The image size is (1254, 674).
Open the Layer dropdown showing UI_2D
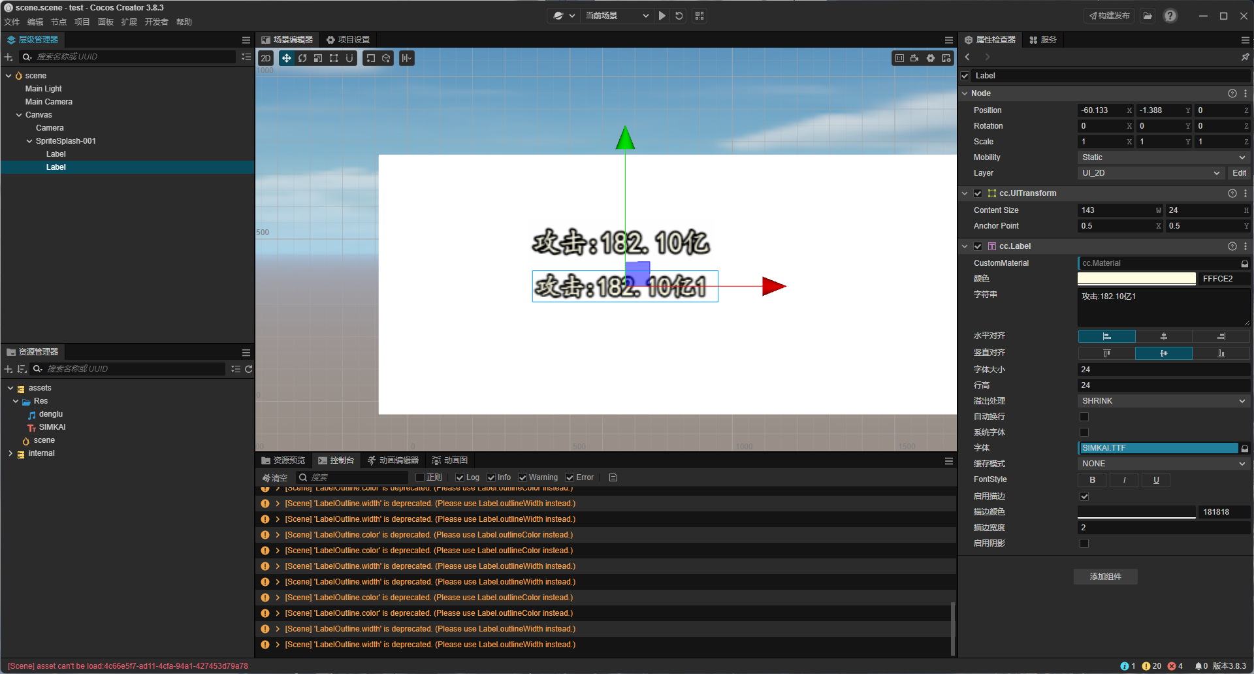[1151, 173]
